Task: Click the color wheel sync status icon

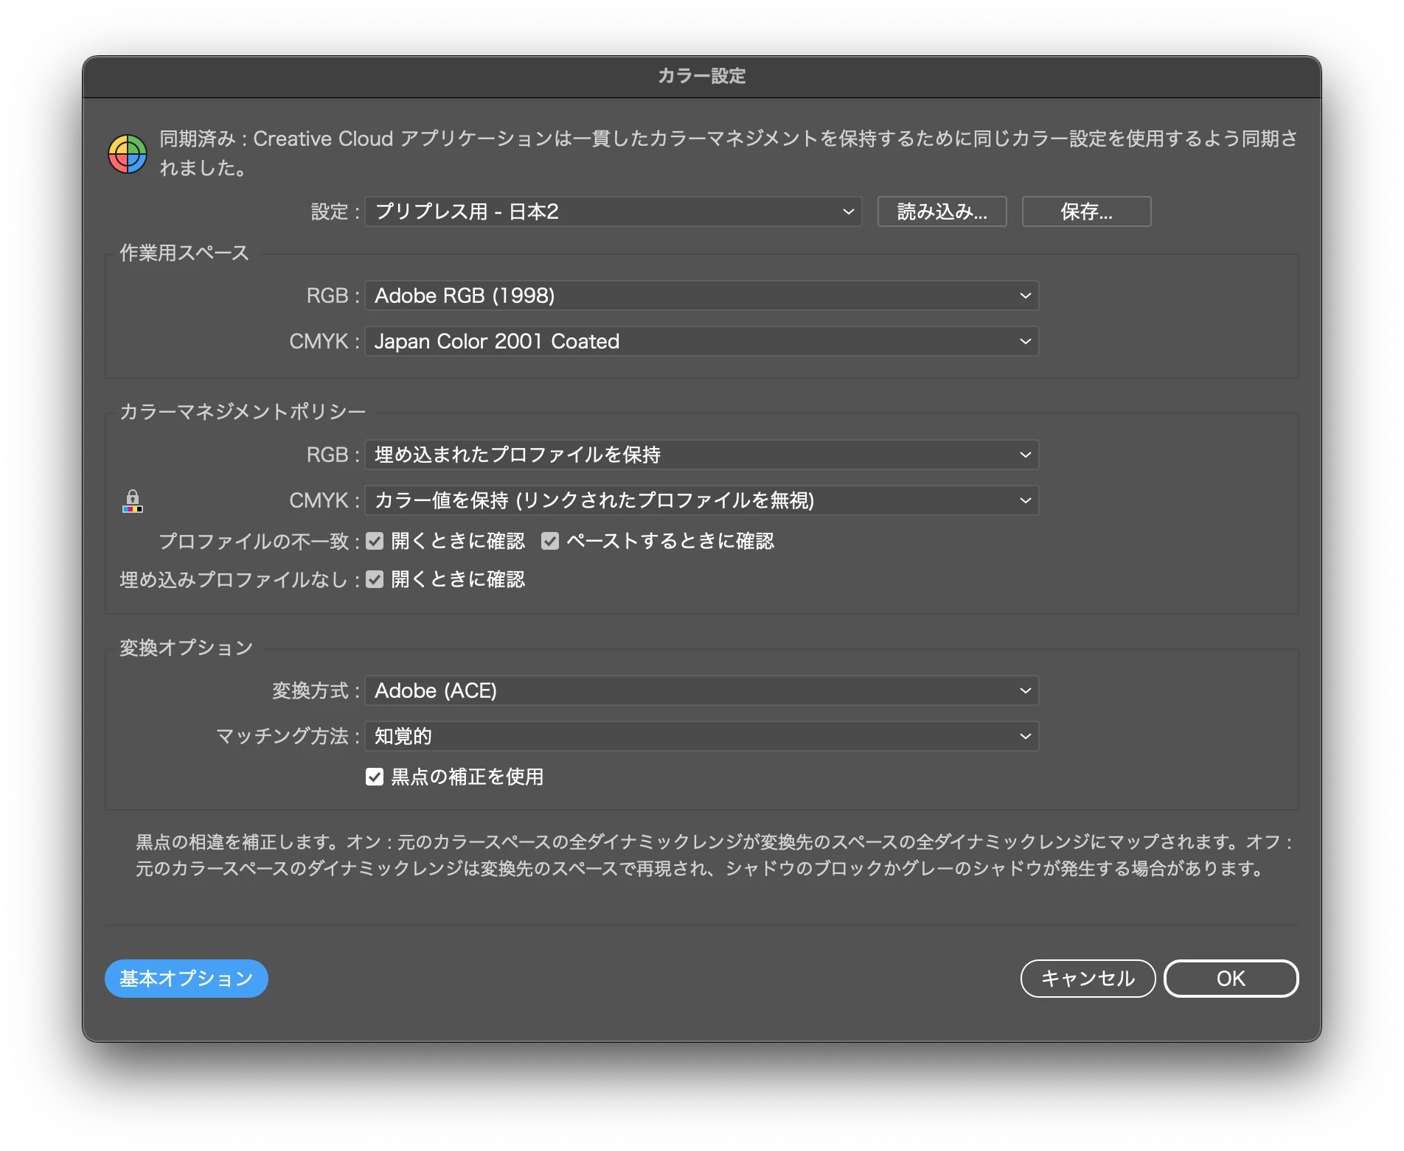Action: (128, 153)
